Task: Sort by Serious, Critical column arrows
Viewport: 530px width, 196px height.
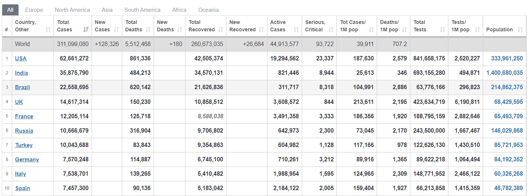Action: pos(331,29)
